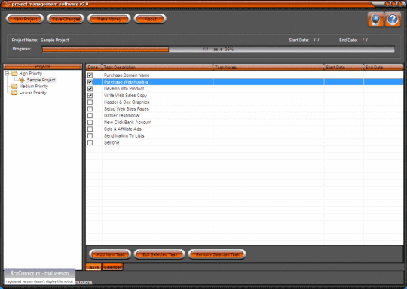Click the Task Notes column header

tap(268, 68)
